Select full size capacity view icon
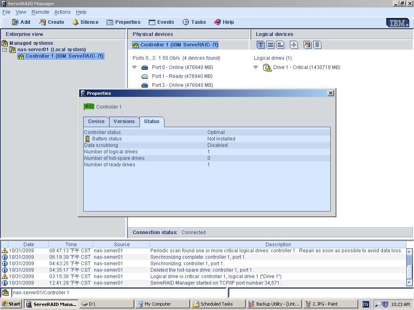The image size is (414, 310). tap(270, 45)
